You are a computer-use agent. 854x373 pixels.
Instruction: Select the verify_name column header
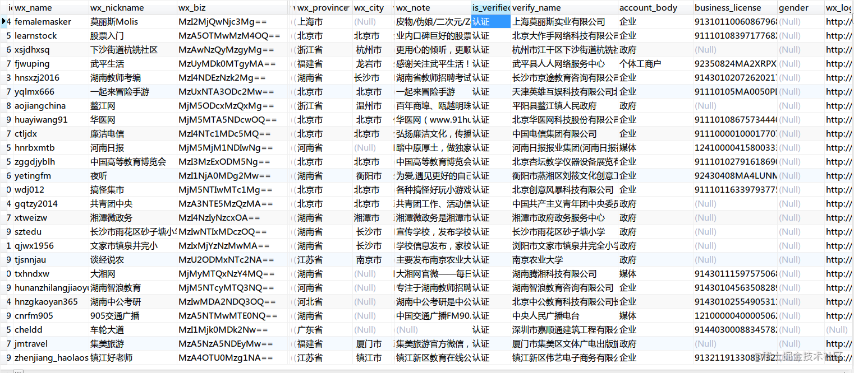tap(564, 8)
